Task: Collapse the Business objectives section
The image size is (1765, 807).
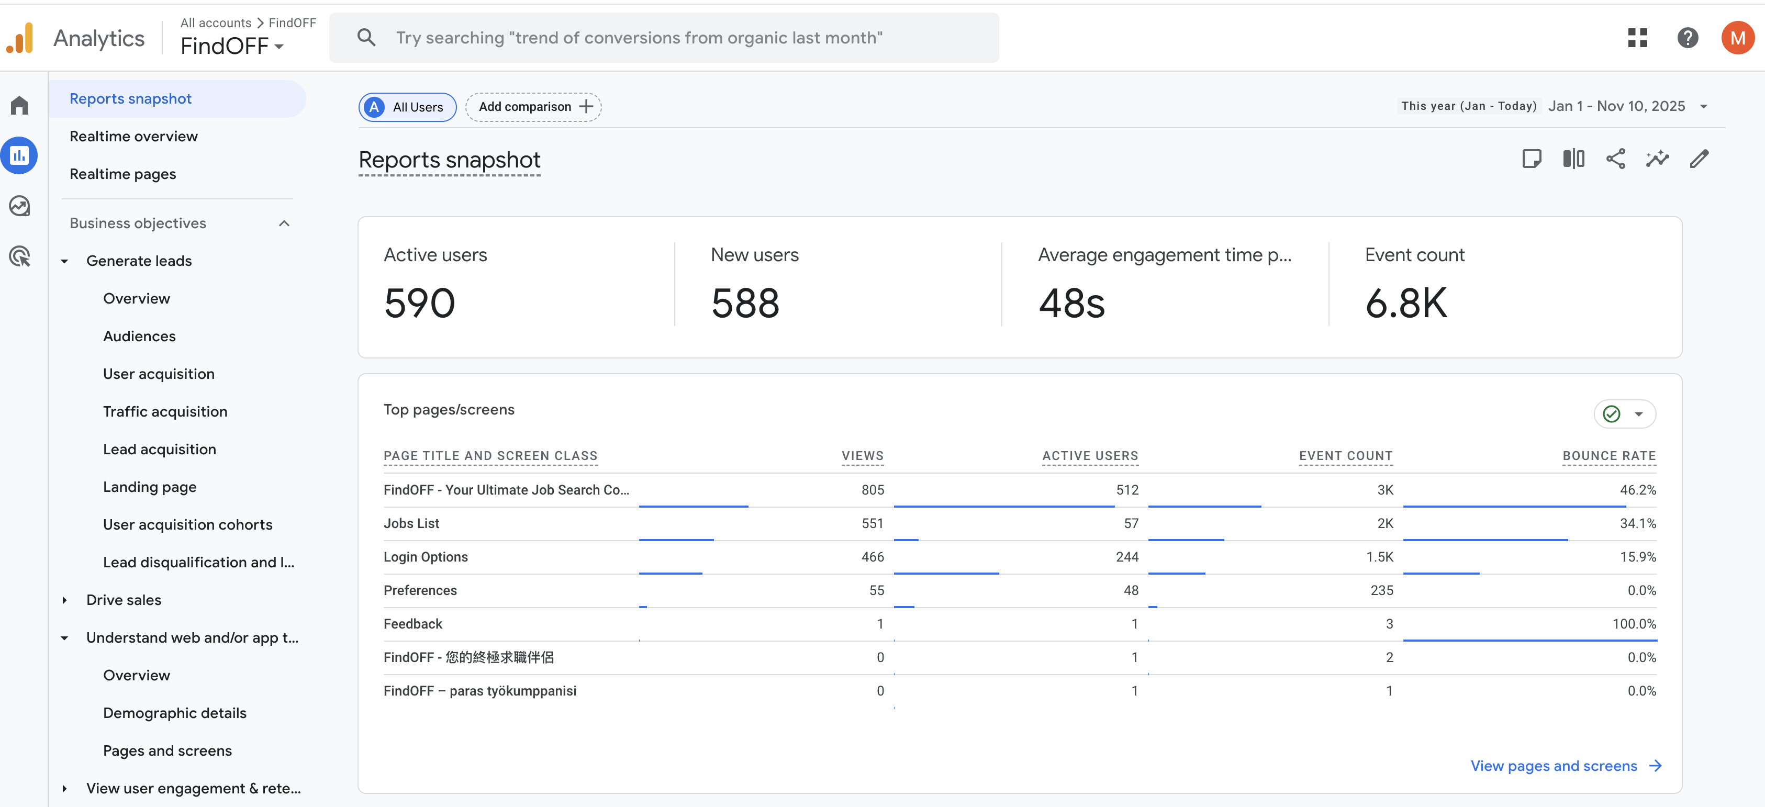Action: [284, 223]
